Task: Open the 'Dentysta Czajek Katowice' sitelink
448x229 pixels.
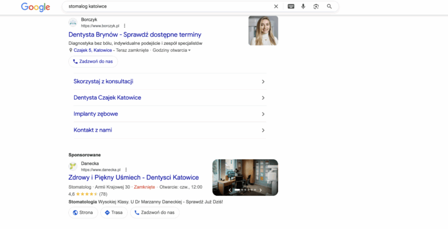Action: [x=107, y=98]
